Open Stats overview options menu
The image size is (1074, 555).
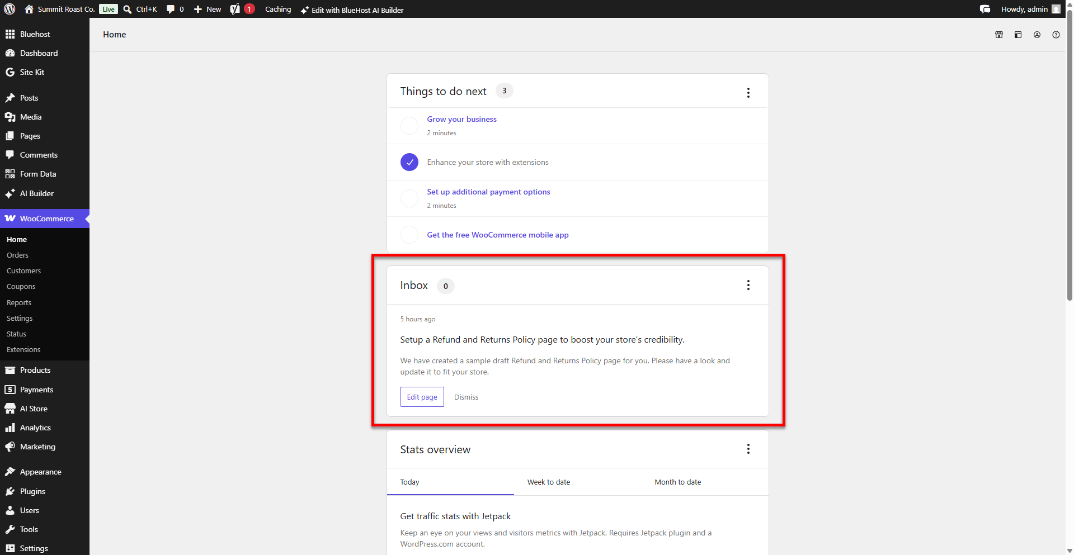[x=748, y=449]
